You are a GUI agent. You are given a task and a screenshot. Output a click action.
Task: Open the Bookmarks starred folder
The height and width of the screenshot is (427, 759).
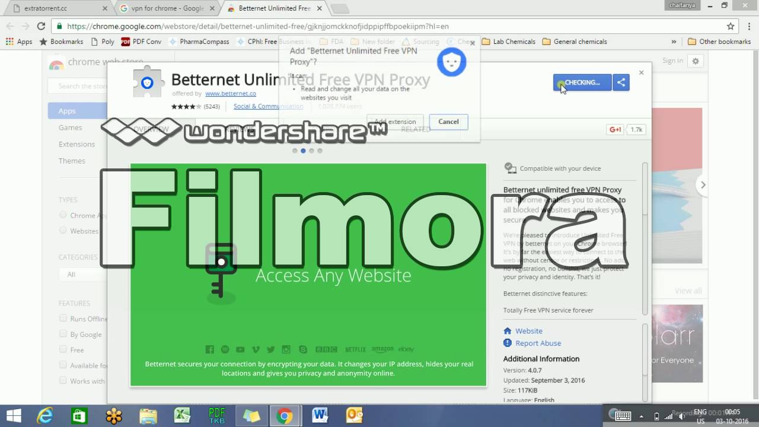(x=61, y=42)
